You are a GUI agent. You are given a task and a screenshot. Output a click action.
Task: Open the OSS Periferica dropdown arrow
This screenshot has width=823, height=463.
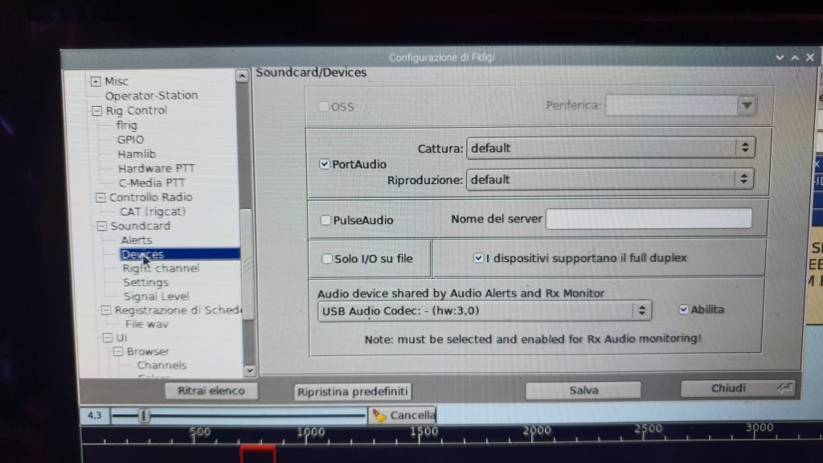pos(747,105)
